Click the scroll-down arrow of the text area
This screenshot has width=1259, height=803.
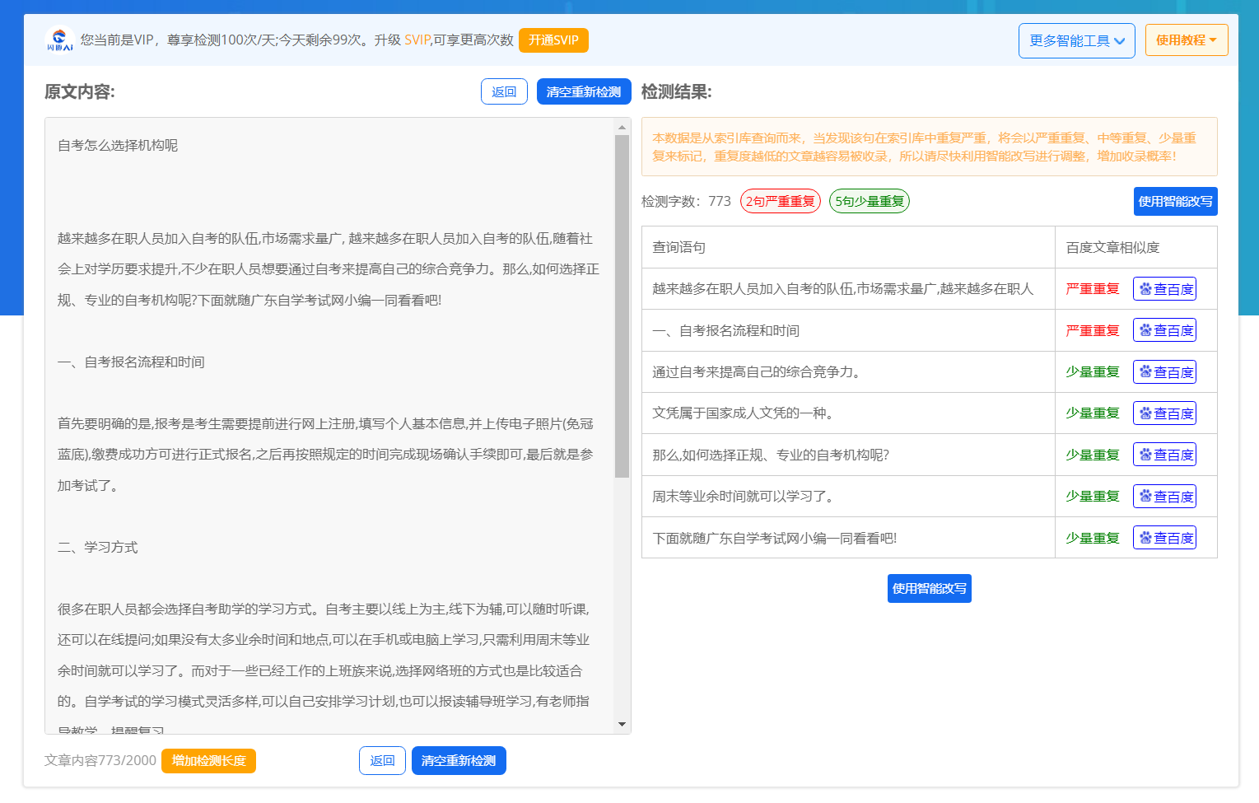point(622,725)
